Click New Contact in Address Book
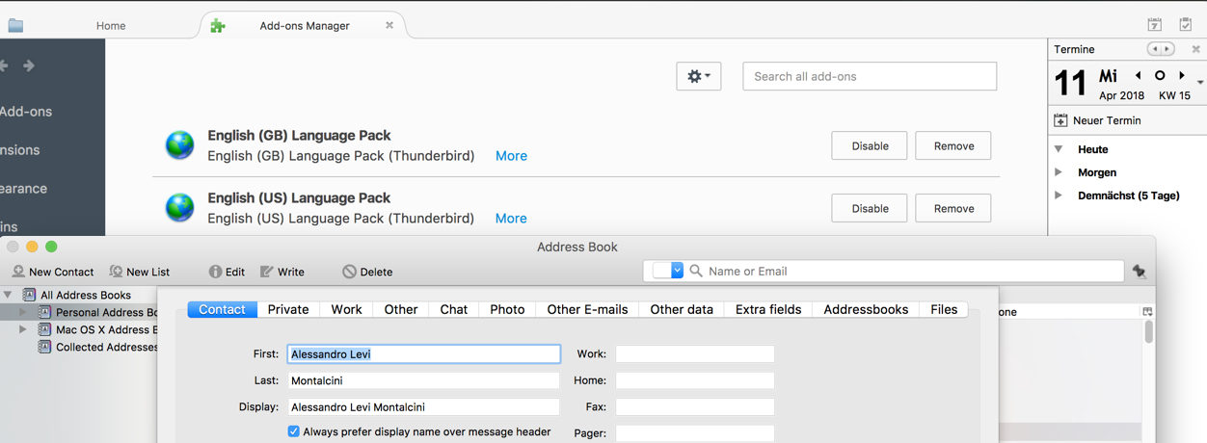This screenshot has width=1207, height=443. point(53,272)
